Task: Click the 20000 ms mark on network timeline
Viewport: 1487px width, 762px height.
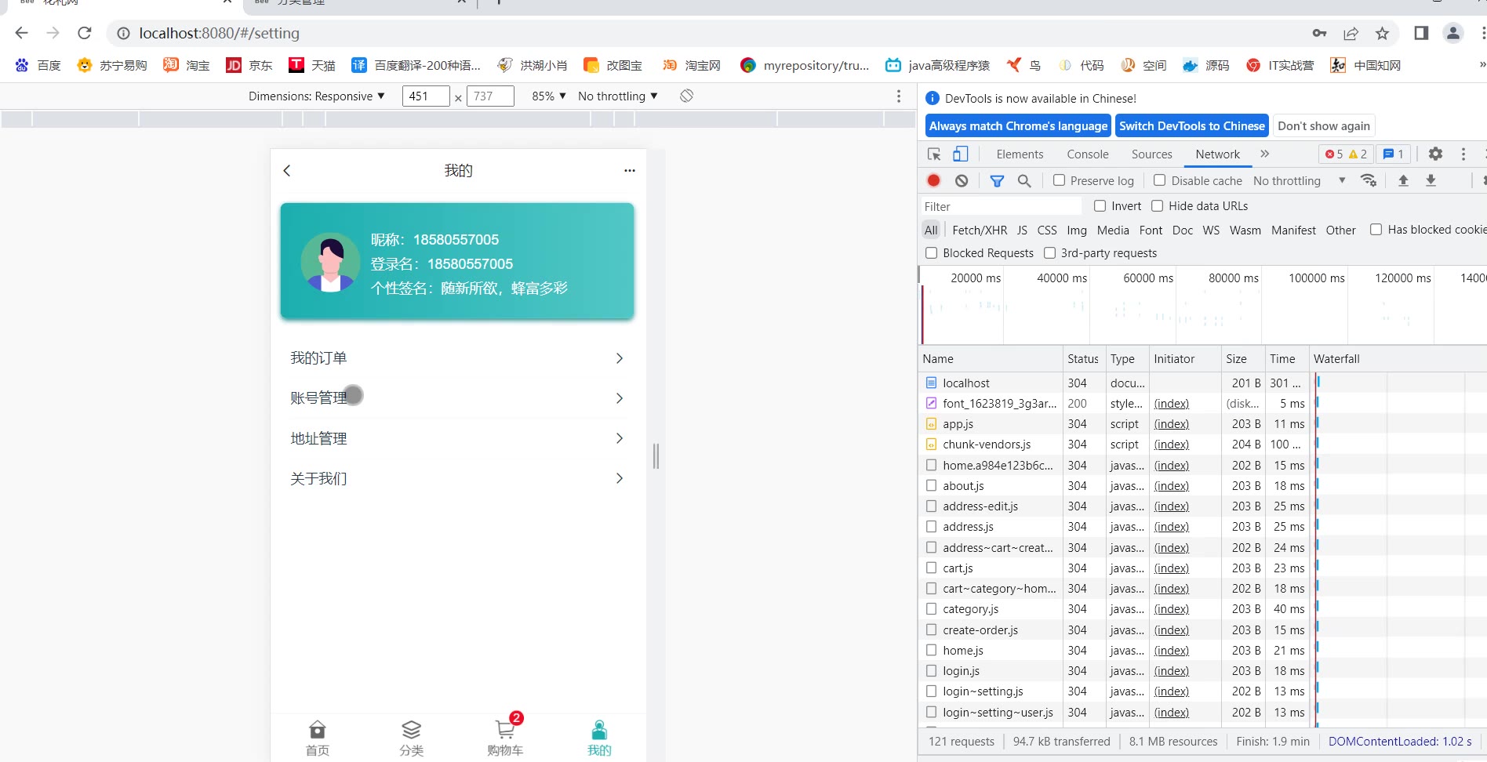Action: [976, 278]
